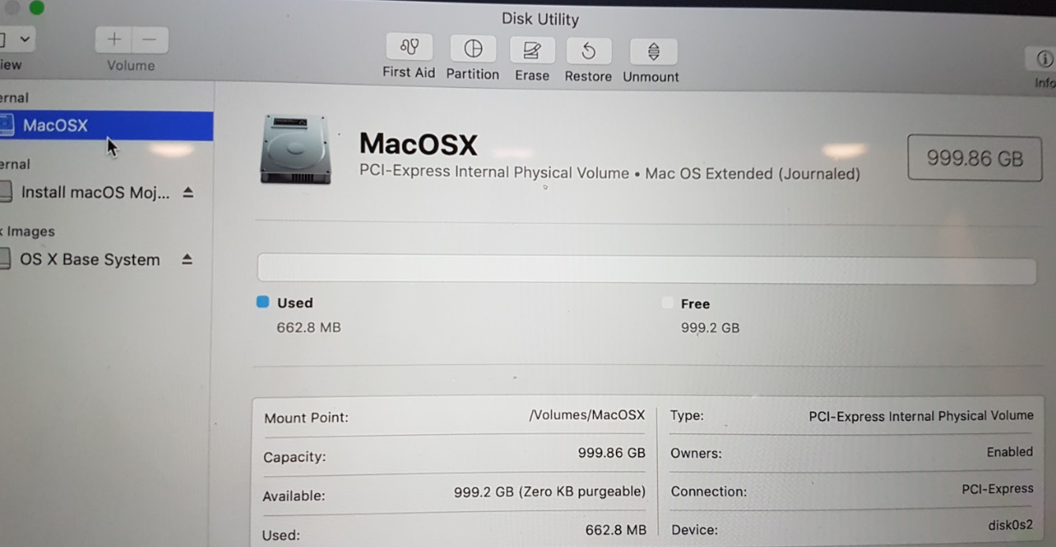Open the Partition tool
Screen dimensions: 1056x547
tap(472, 49)
